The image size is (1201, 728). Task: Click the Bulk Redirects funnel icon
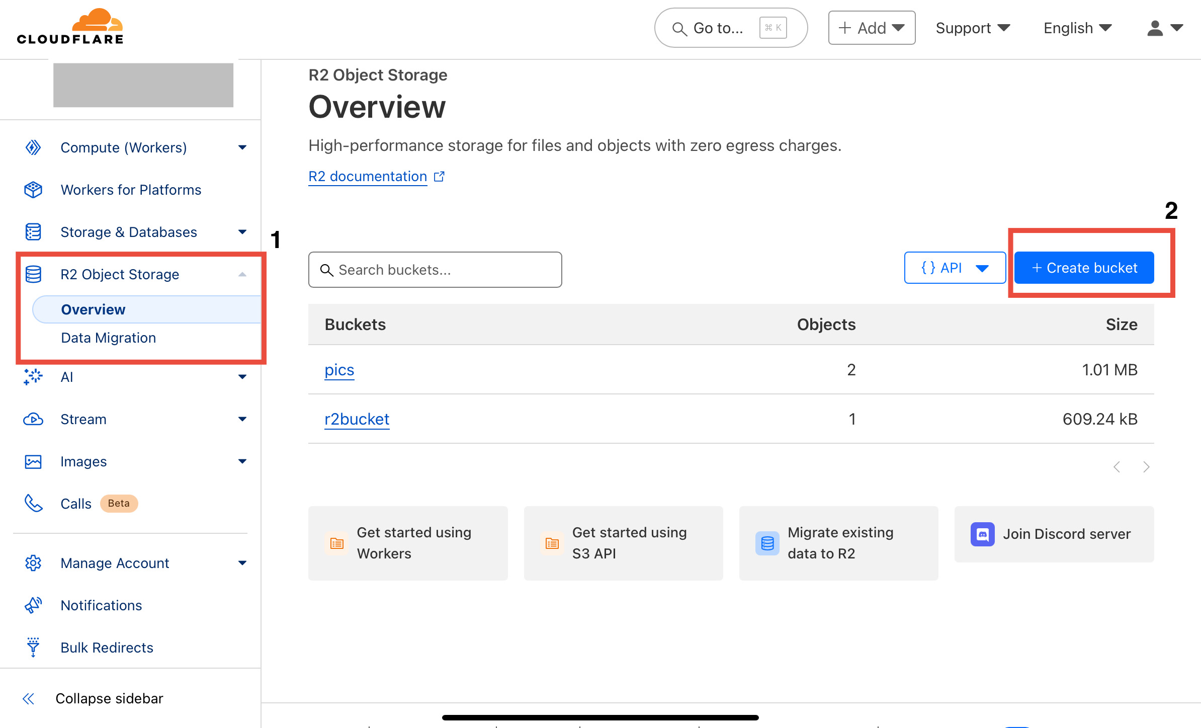pos(33,648)
